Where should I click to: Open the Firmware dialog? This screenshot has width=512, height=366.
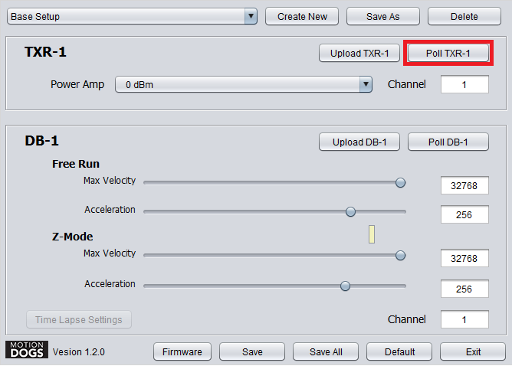(182, 351)
